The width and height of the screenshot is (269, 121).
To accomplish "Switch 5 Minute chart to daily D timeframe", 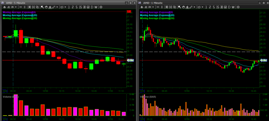I will coord(92,7).
